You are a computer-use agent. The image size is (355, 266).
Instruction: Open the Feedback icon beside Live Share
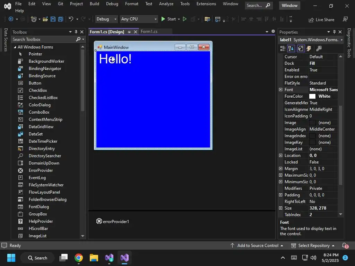(345, 19)
